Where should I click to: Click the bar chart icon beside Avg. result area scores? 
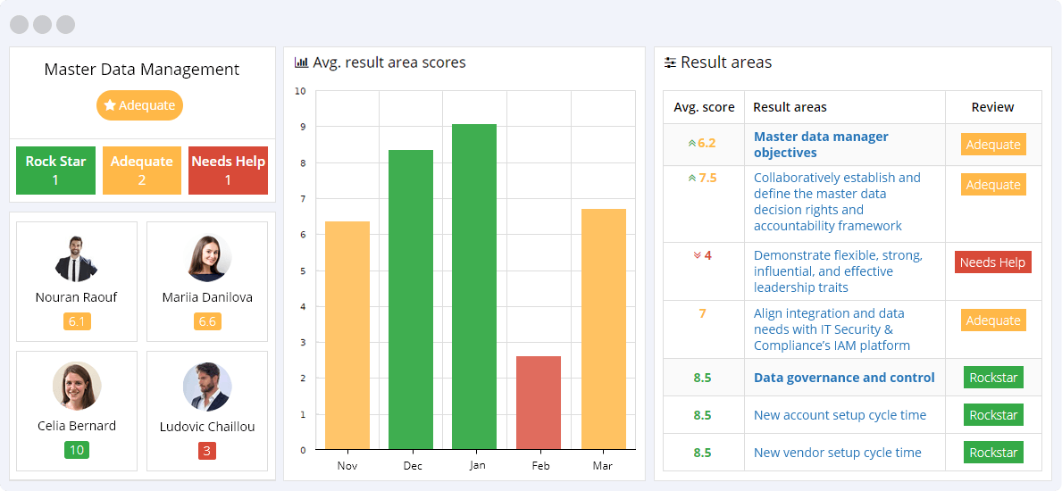point(301,63)
